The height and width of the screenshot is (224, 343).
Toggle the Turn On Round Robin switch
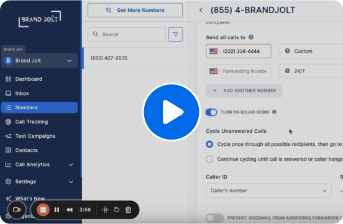(x=211, y=112)
